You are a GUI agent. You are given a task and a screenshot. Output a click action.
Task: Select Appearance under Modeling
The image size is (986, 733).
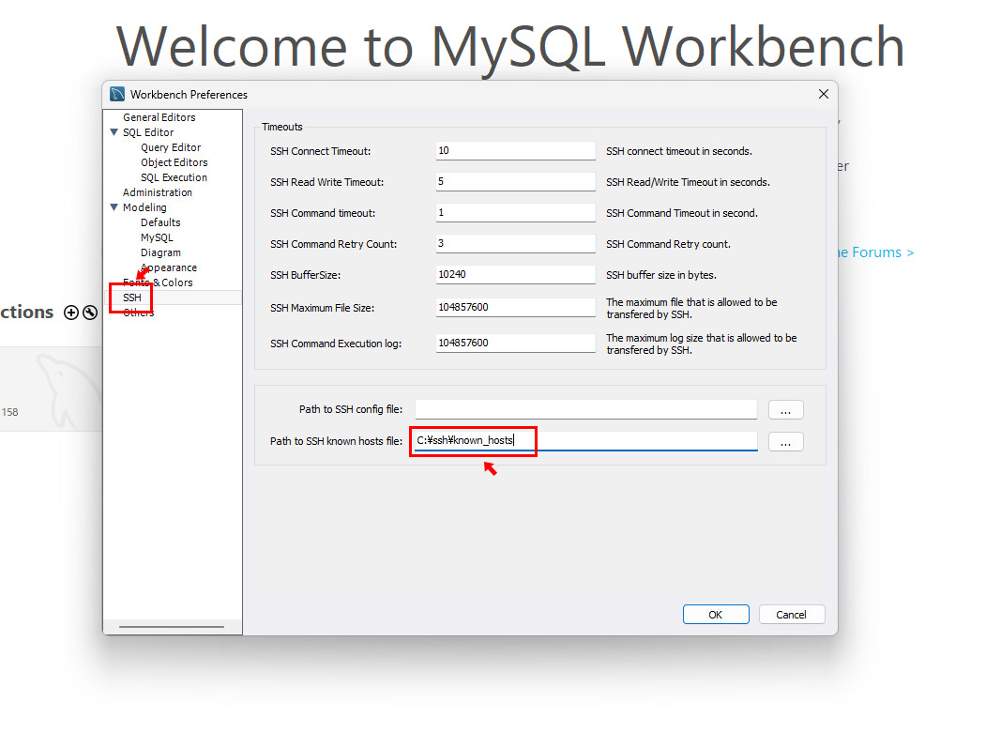[169, 268]
